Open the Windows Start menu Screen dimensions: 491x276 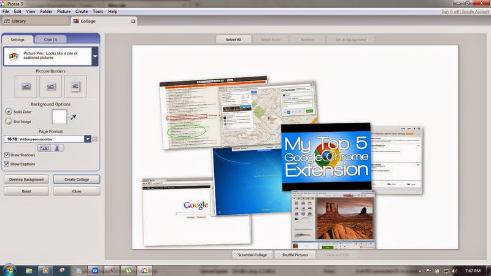pos(9,270)
